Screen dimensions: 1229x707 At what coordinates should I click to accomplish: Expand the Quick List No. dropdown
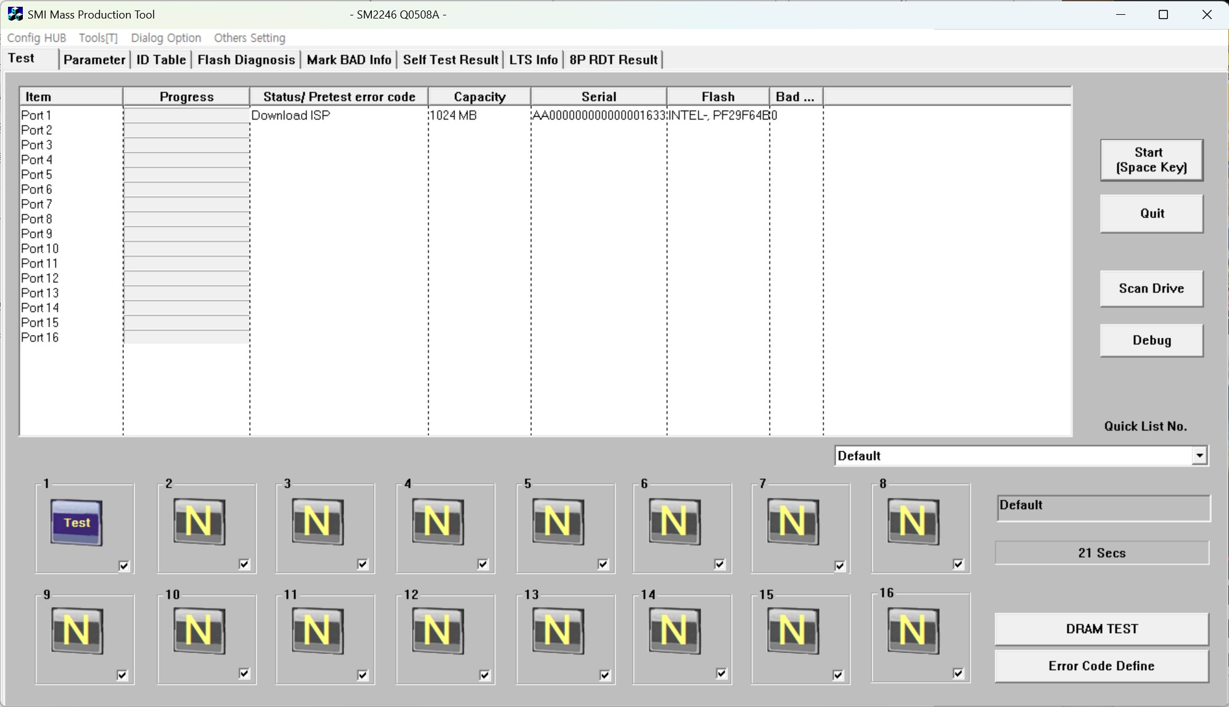(x=1199, y=456)
